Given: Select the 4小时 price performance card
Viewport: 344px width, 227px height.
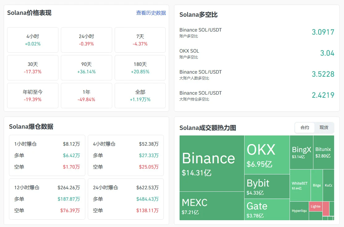Looking at the screenshot, I should tap(33, 40).
